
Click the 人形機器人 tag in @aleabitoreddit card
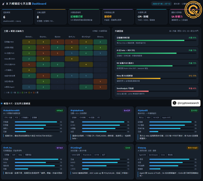click(25, 118)
